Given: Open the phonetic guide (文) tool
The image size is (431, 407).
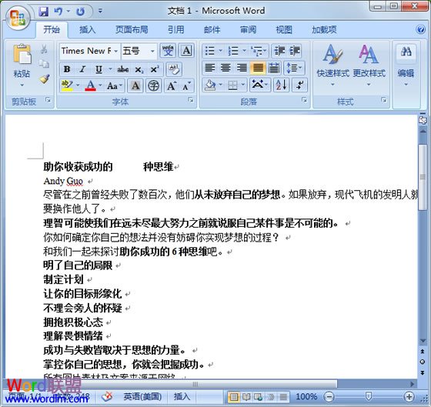Looking at the screenshot, I should tap(168, 51).
